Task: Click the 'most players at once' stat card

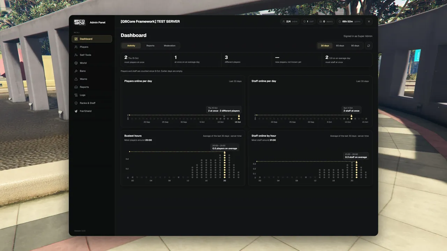Action: [146, 60]
